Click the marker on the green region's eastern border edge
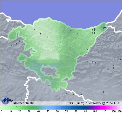This screenshot has height=115, width=122. pos(87,49)
